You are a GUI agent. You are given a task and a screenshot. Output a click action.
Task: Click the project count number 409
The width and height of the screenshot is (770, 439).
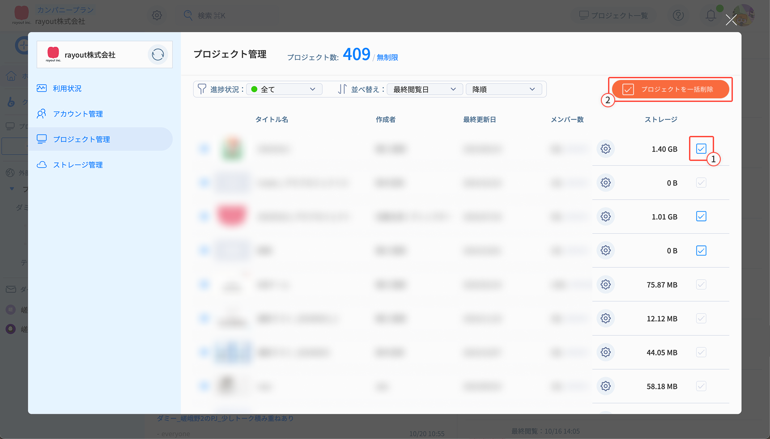pos(357,55)
